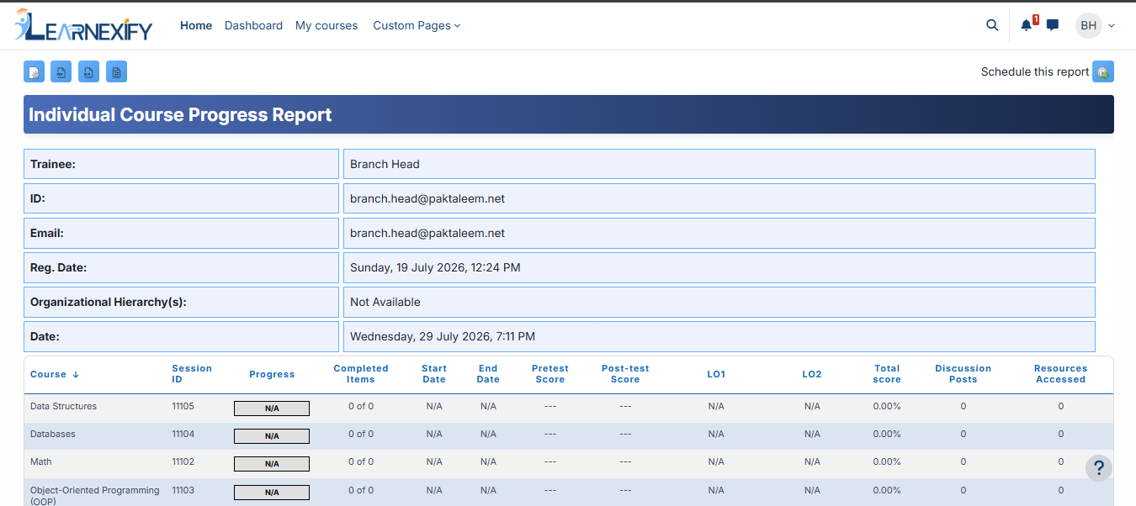1136x506 pixels.
Task: Click the Math row progress bar
Action: coord(272,464)
